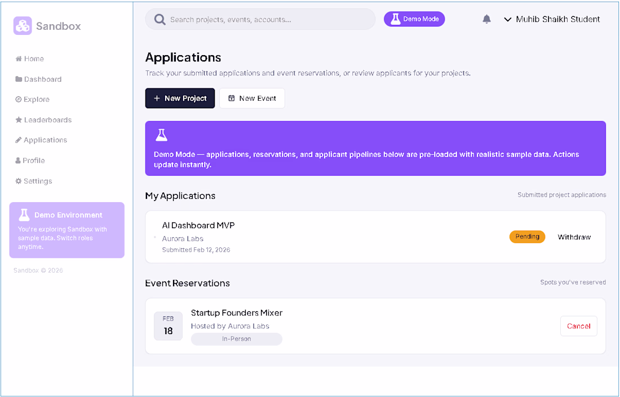Create a New Project
The height and width of the screenshot is (397, 620).
pyautogui.click(x=180, y=99)
